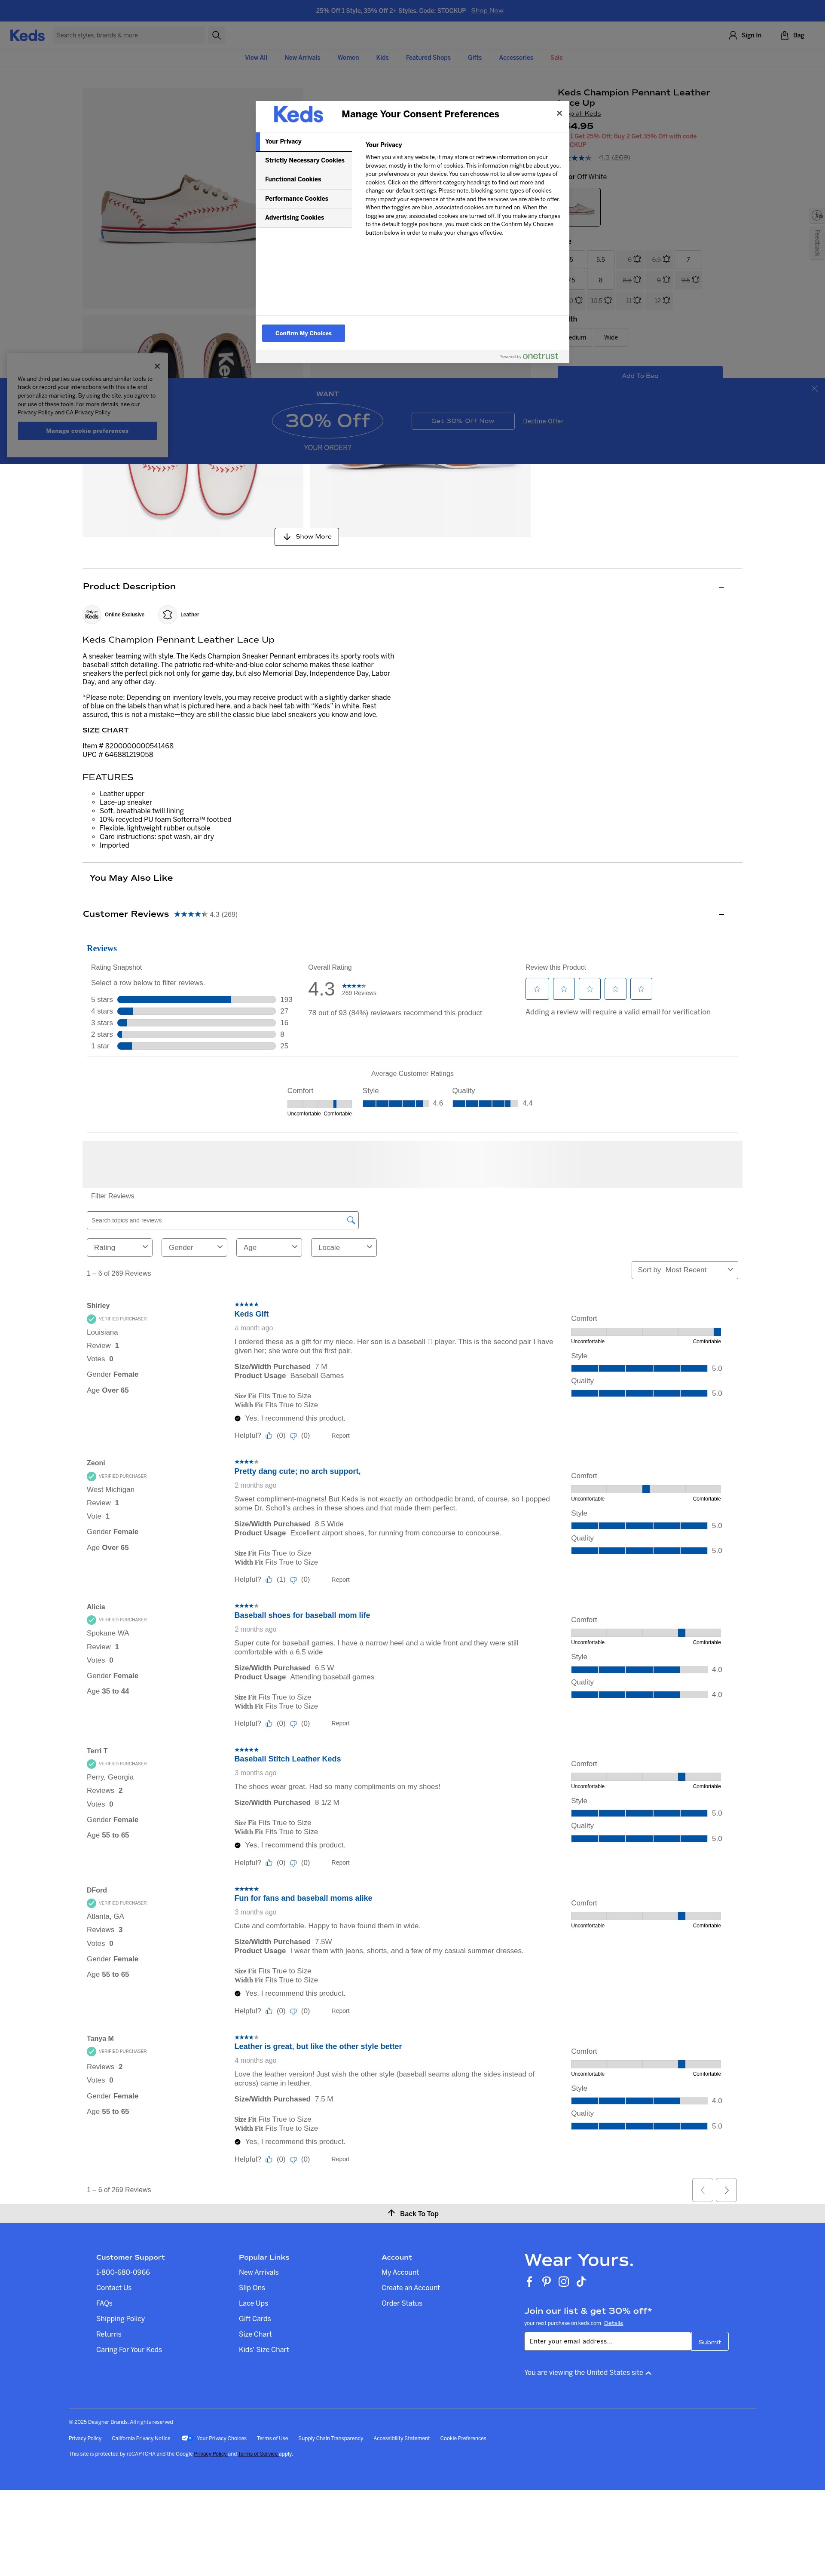This screenshot has width=825, height=2576.
Task: Open the Sort by Most Recent dropdown
Action: 685,1270
